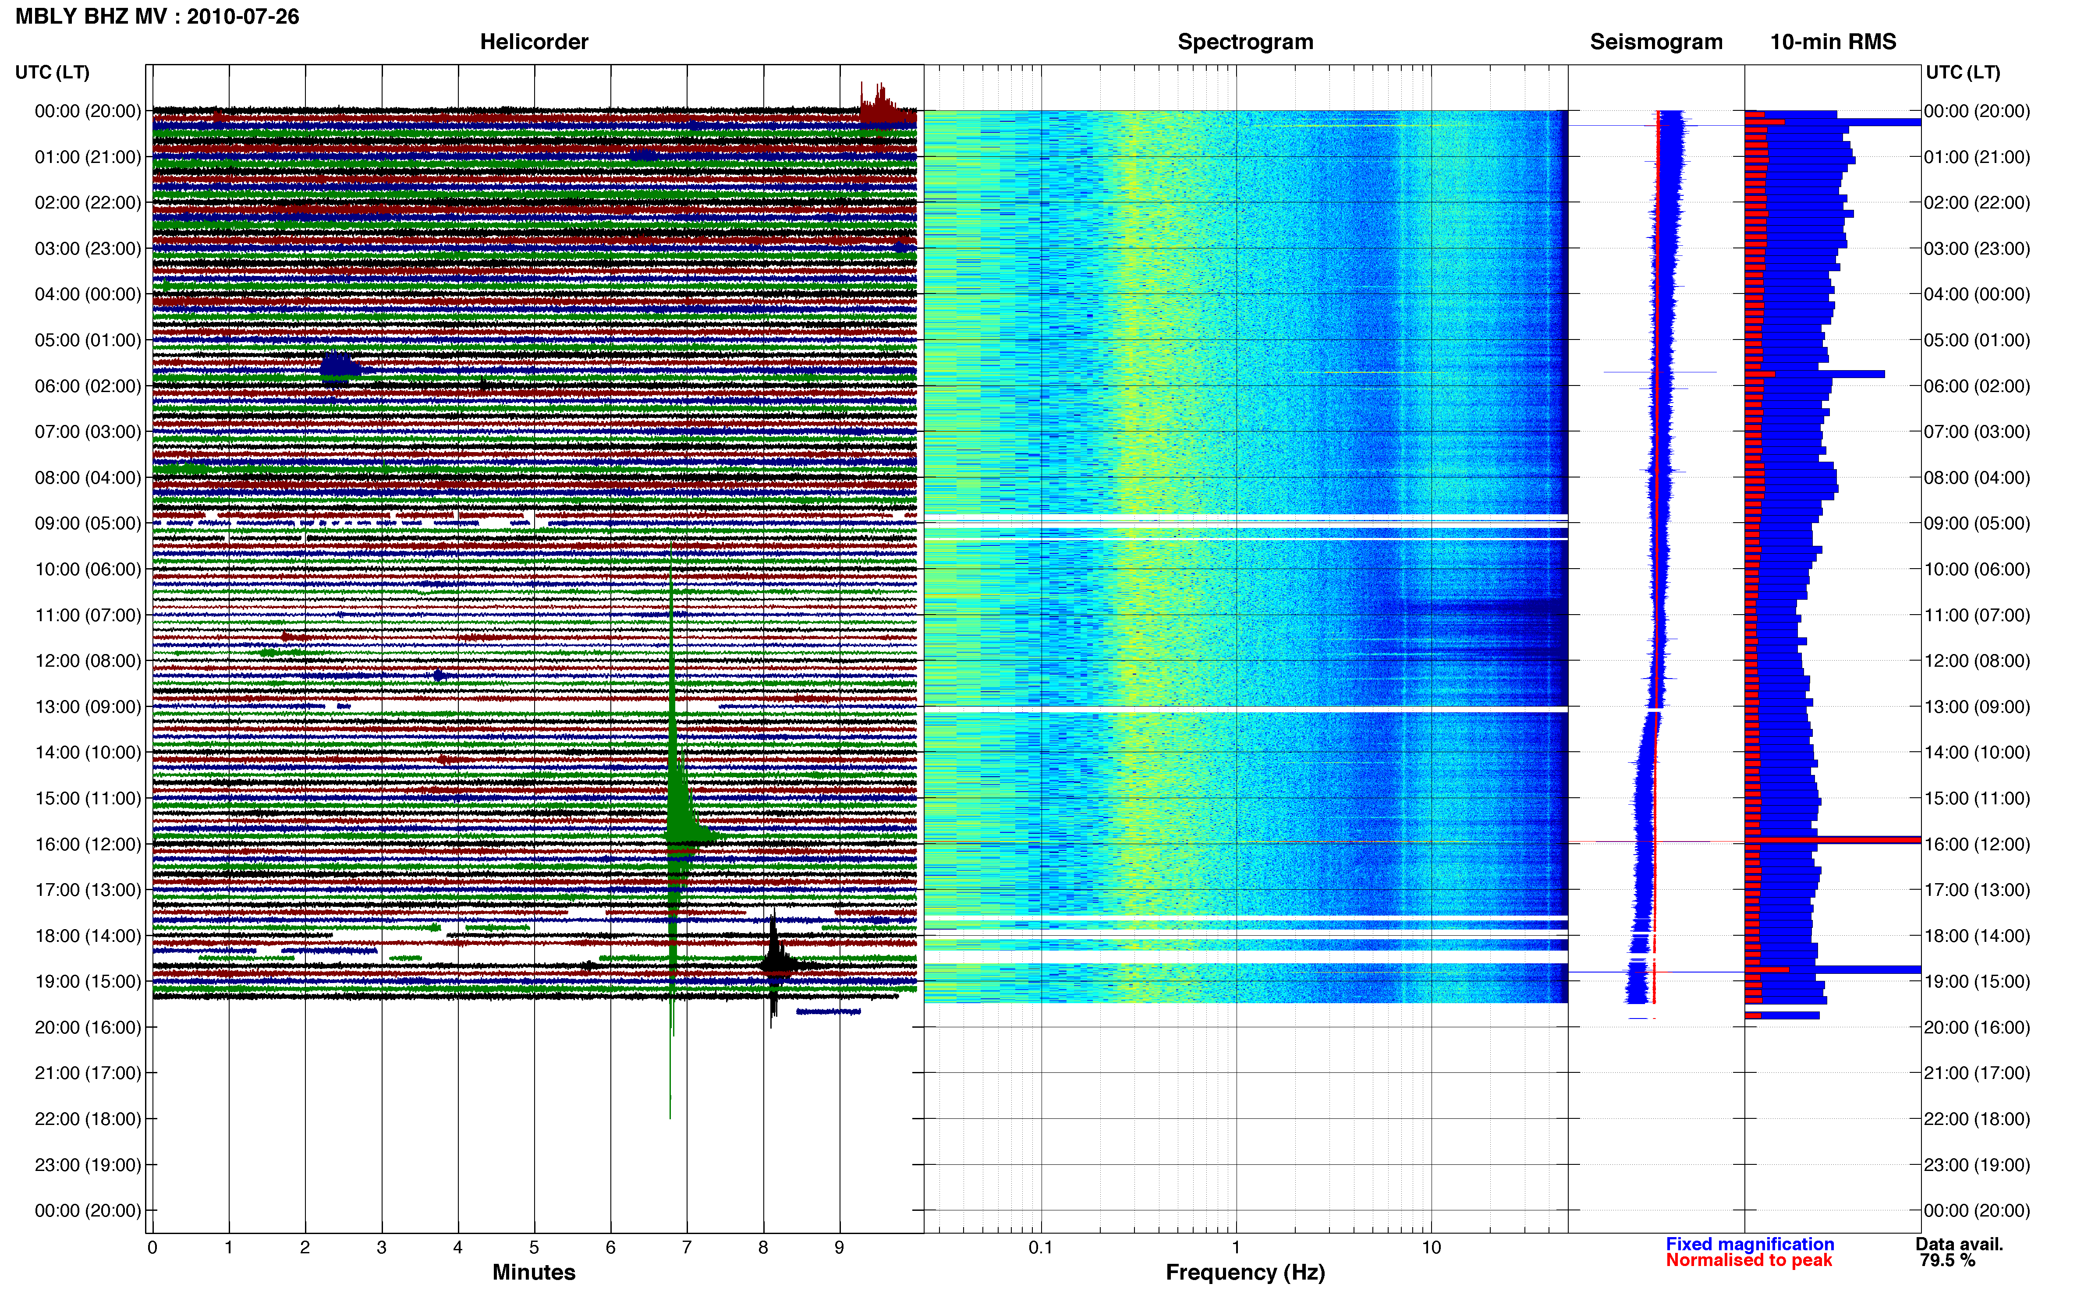Click the 'Frequency (Hz)' axis title
Viewport: 2077px width, 1298px height.
(x=1245, y=1272)
